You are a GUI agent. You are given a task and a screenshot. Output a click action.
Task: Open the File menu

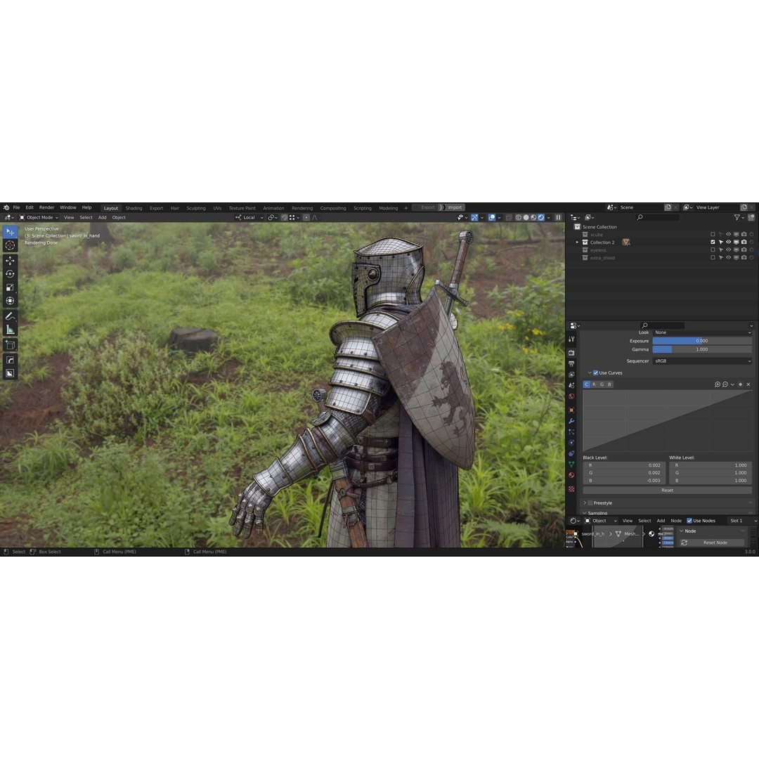[16, 207]
